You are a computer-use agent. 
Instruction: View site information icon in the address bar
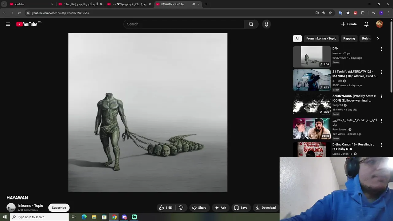tap(28, 13)
